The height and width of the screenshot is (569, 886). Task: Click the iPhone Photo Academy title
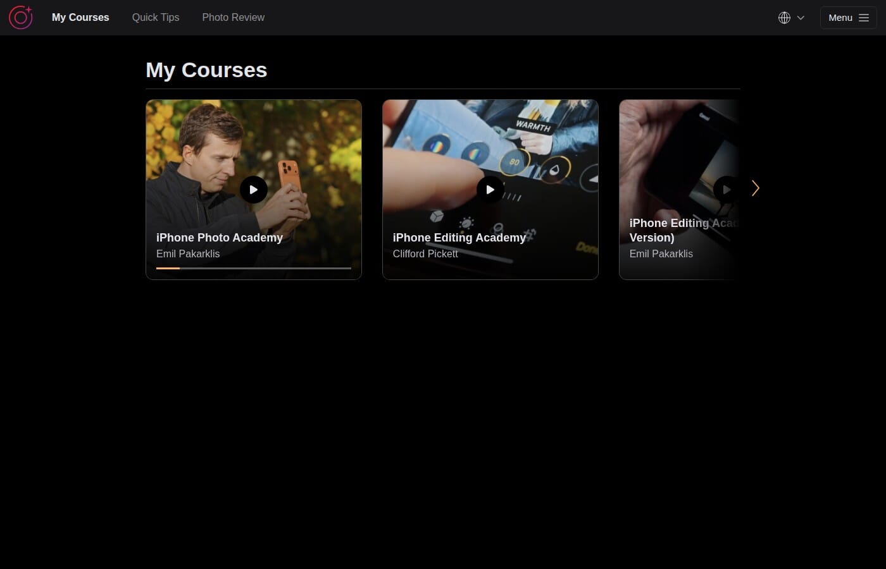point(220,238)
